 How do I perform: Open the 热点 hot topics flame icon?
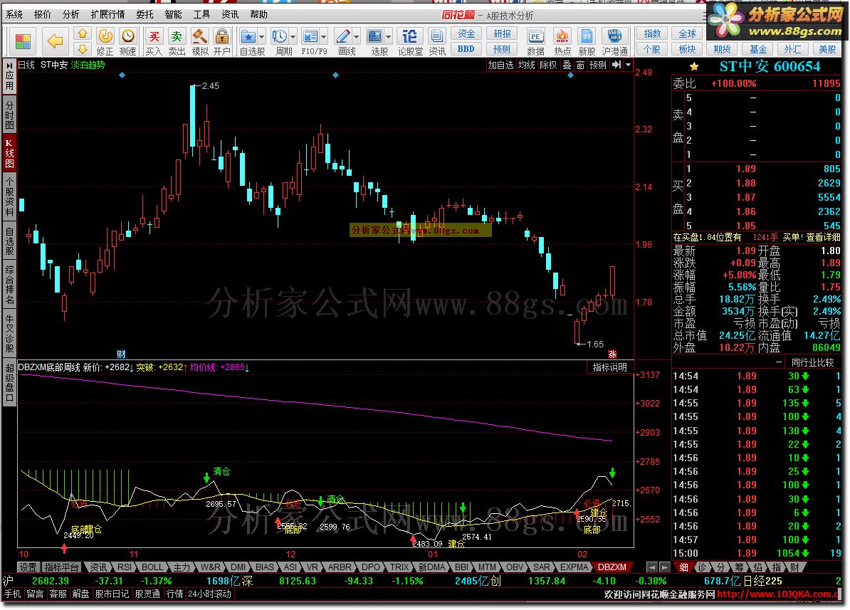[562, 42]
